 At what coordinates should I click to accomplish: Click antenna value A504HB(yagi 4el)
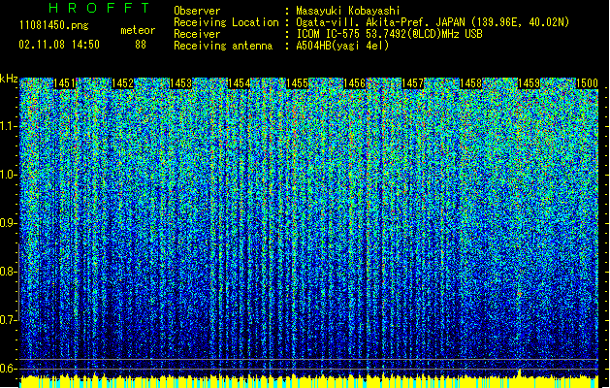tap(342, 46)
